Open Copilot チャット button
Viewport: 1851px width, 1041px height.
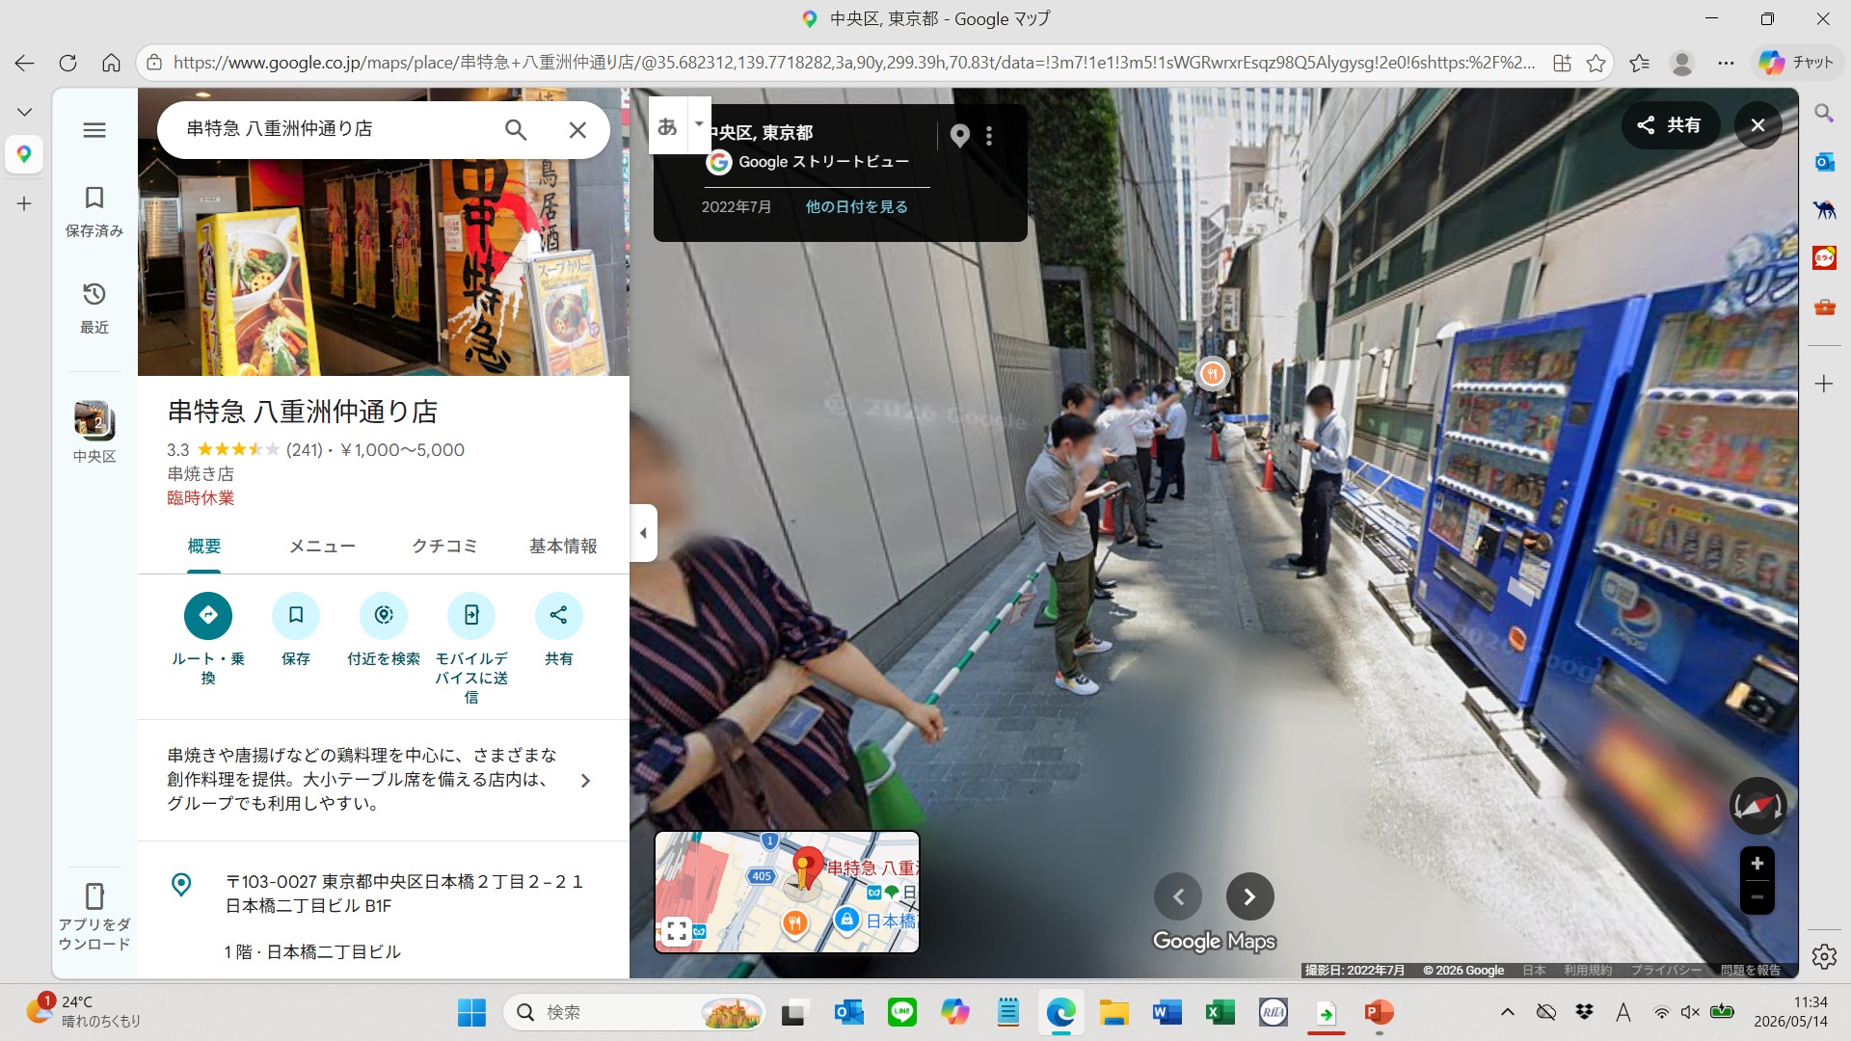(1796, 63)
